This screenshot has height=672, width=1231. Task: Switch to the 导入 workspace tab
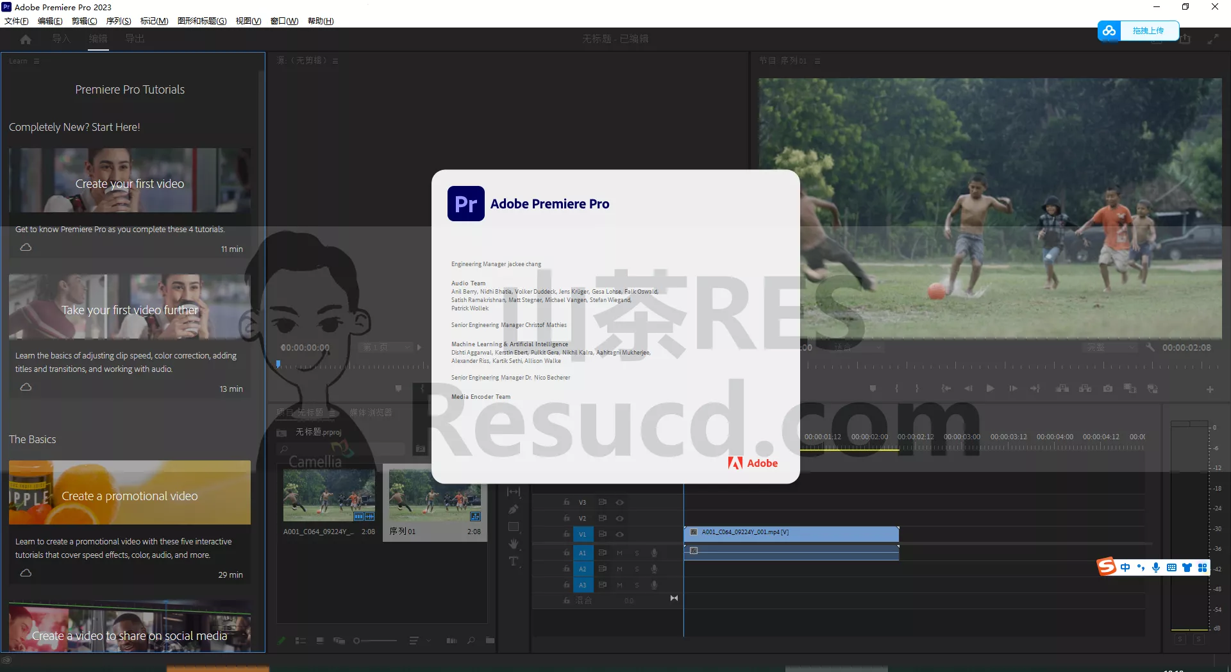[x=62, y=39]
